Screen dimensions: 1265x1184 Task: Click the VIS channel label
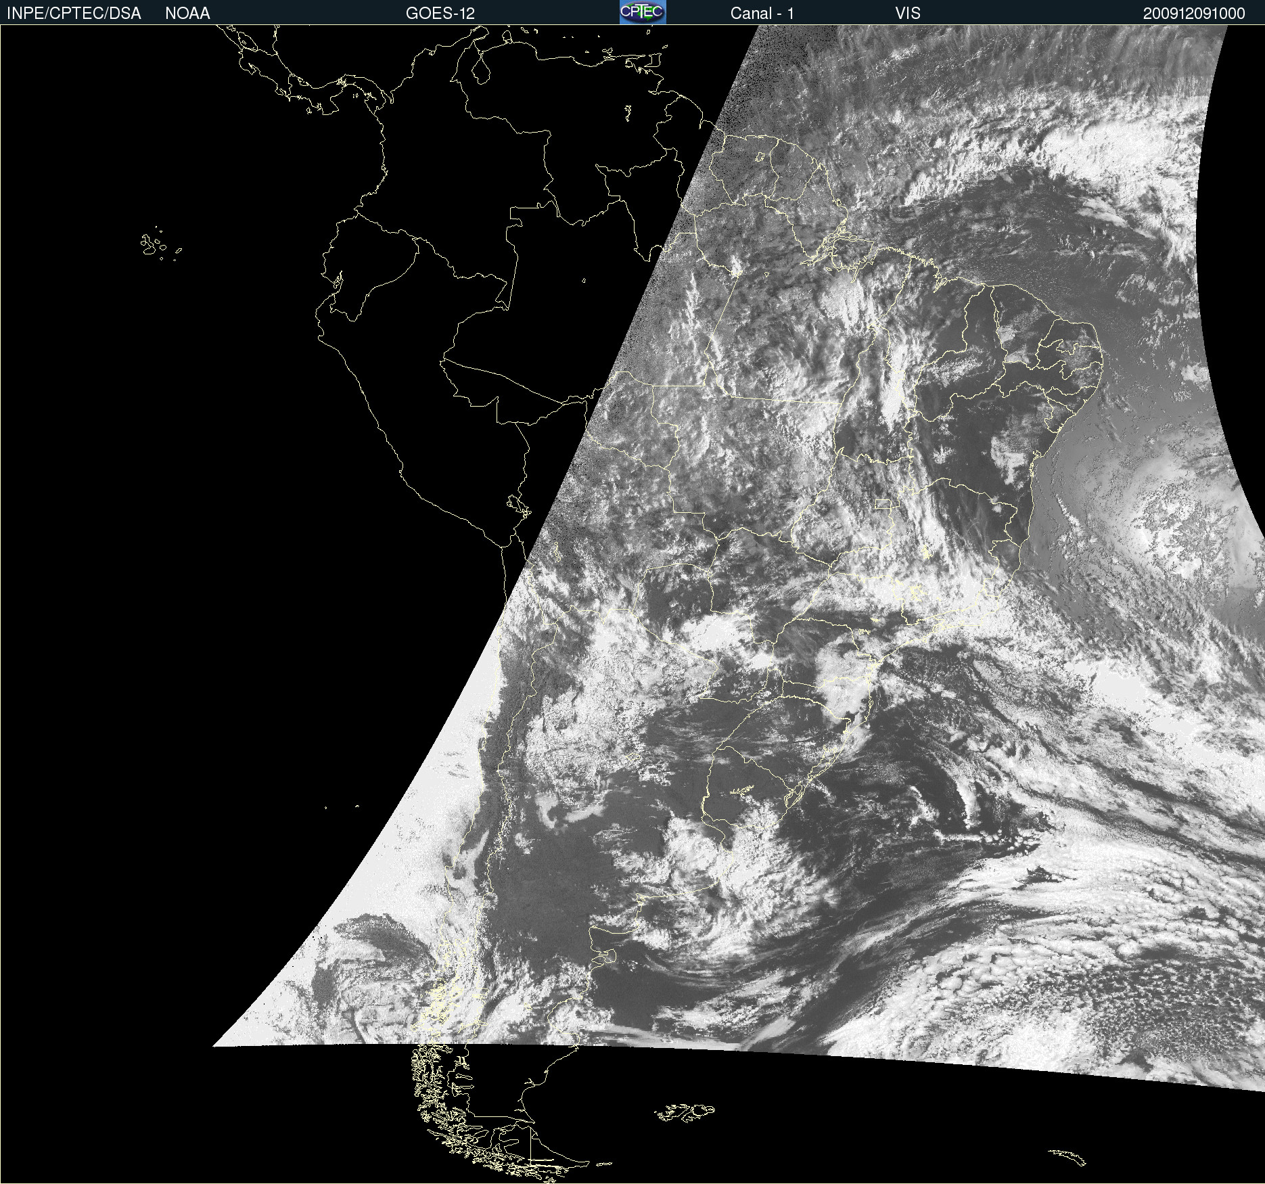pos(908,14)
